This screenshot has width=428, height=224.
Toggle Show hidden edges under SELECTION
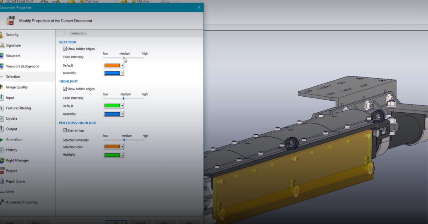pyautogui.click(x=65, y=49)
